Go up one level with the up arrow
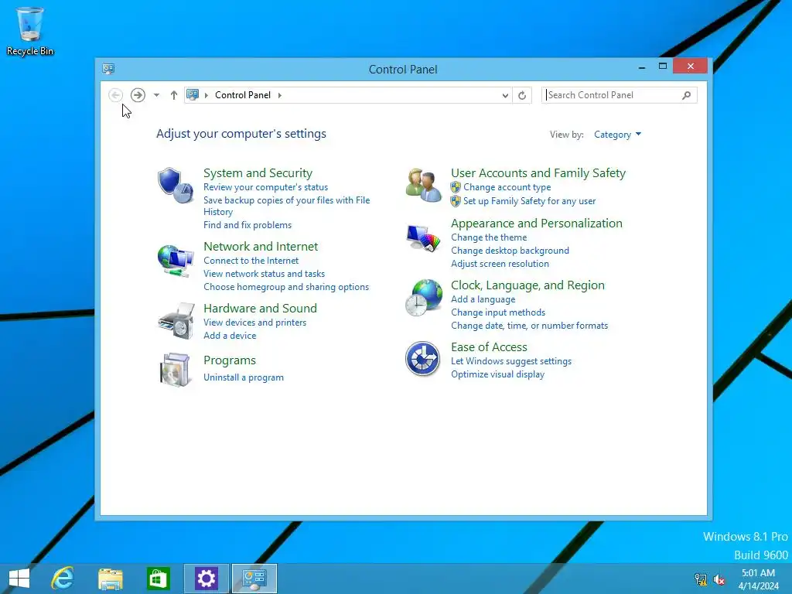Screen dimensions: 792x594 174,95
